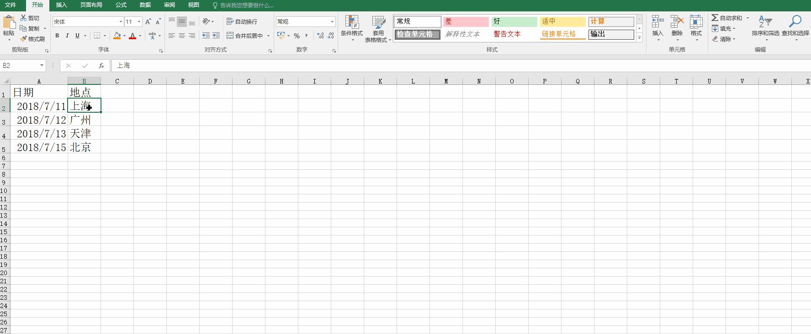This screenshot has width=811, height=334.
Task: Open the 文件 menu tab
Action: click(x=10, y=5)
